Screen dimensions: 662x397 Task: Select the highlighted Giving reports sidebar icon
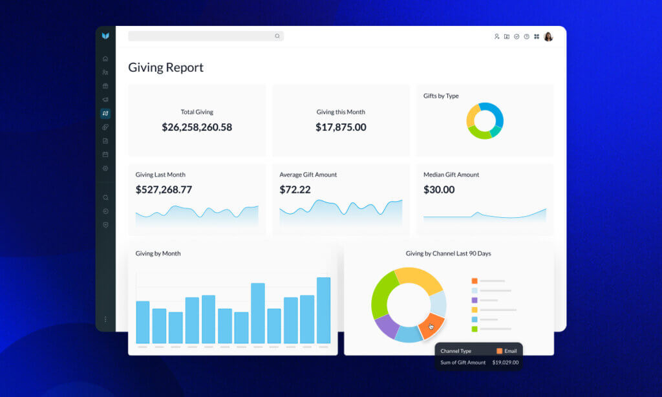[x=105, y=113]
